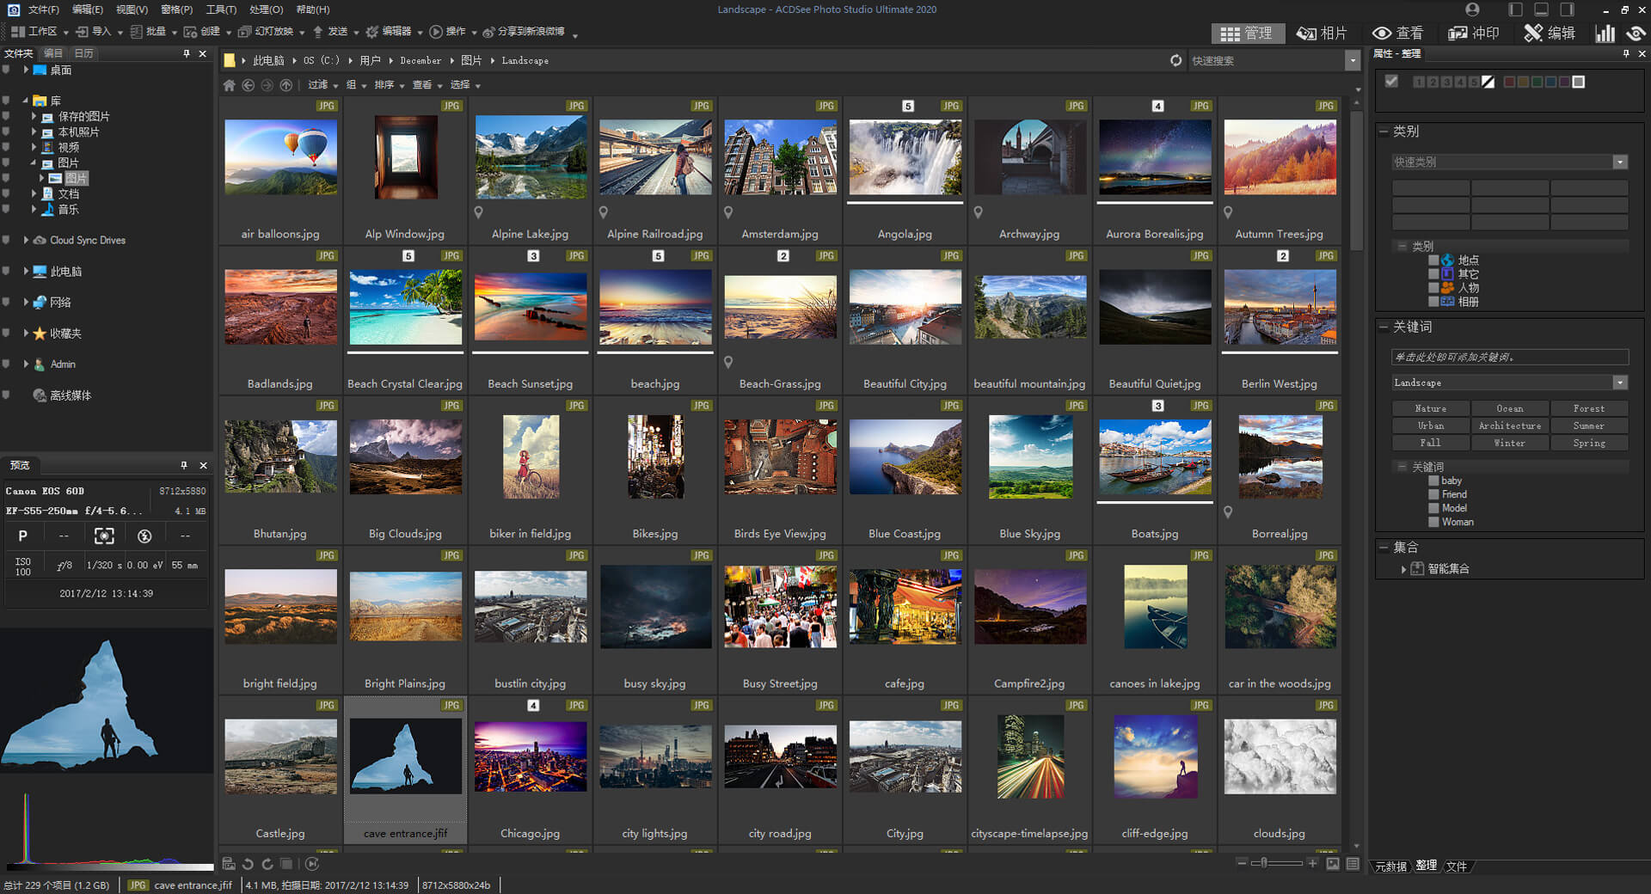This screenshot has width=1651, height=894.
Task: Toggle bottom pane layout icon
Action: [x=1541, y=9]
